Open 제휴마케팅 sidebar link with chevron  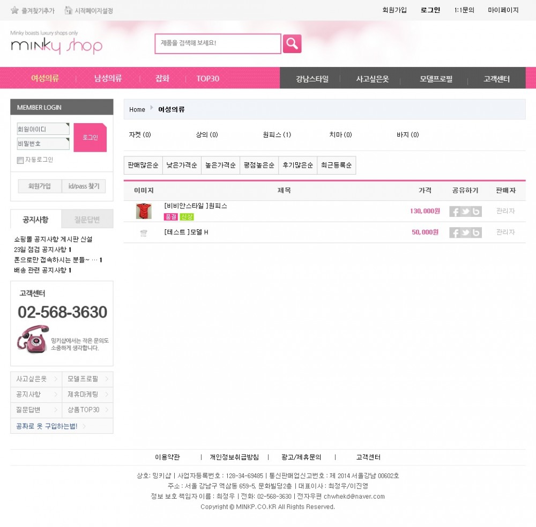tap(87, 394)
